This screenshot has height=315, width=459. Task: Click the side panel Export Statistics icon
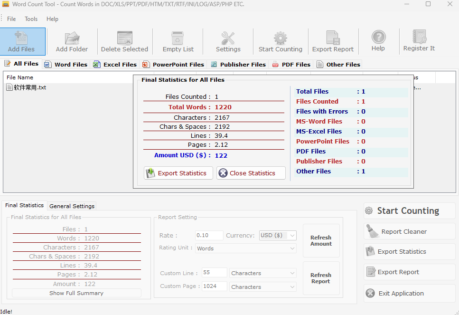tap(370, 251)
